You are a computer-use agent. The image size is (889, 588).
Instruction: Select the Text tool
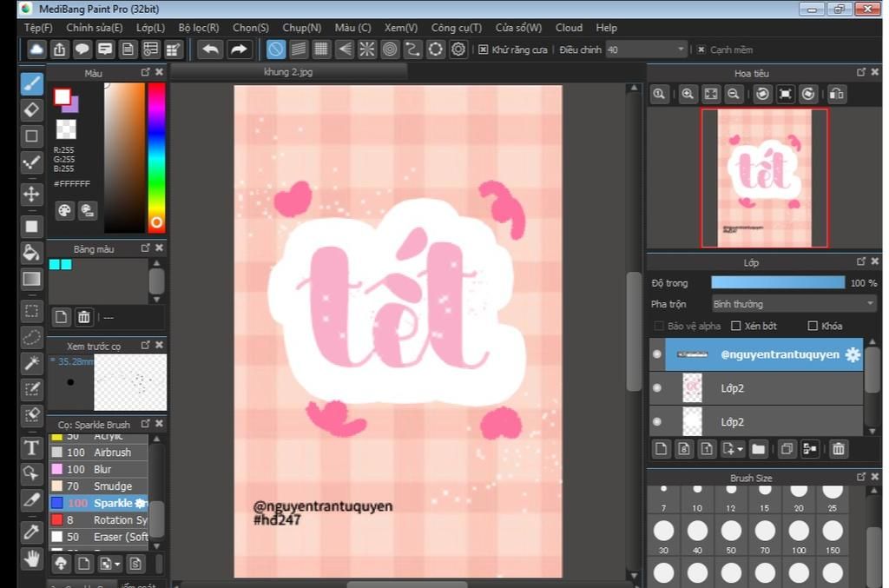32,447
